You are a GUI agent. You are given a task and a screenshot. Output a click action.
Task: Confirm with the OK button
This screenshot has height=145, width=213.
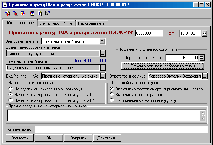(49, 138)
